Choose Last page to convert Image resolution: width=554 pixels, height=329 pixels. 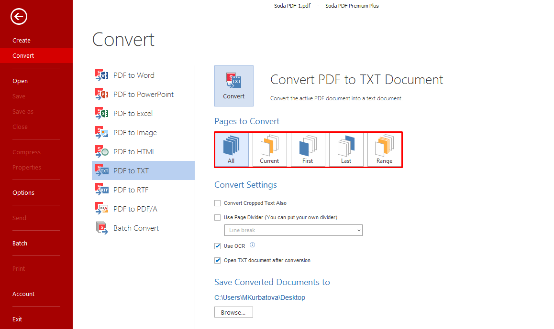coord(346,149)
